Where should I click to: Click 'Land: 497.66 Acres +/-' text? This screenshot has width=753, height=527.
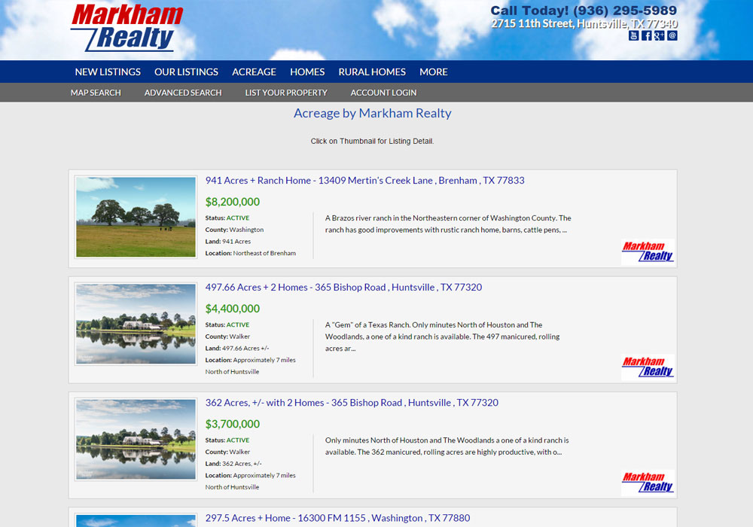237,349
